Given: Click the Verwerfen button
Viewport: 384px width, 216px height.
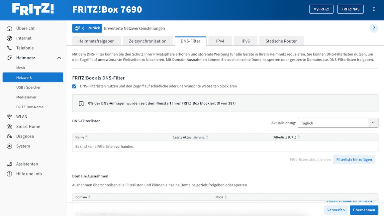Looking at the screenshot, I should (x=336, y=210).
